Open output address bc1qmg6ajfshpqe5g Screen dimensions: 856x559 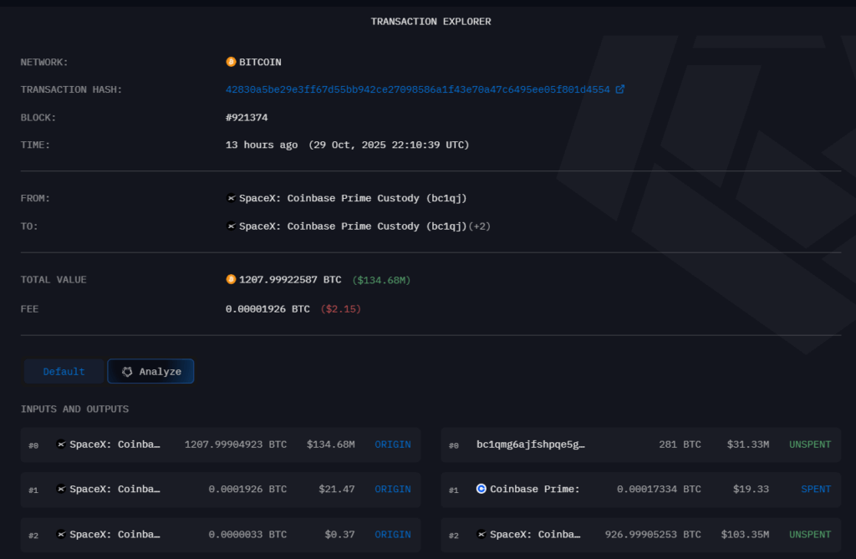click(530, 445)
